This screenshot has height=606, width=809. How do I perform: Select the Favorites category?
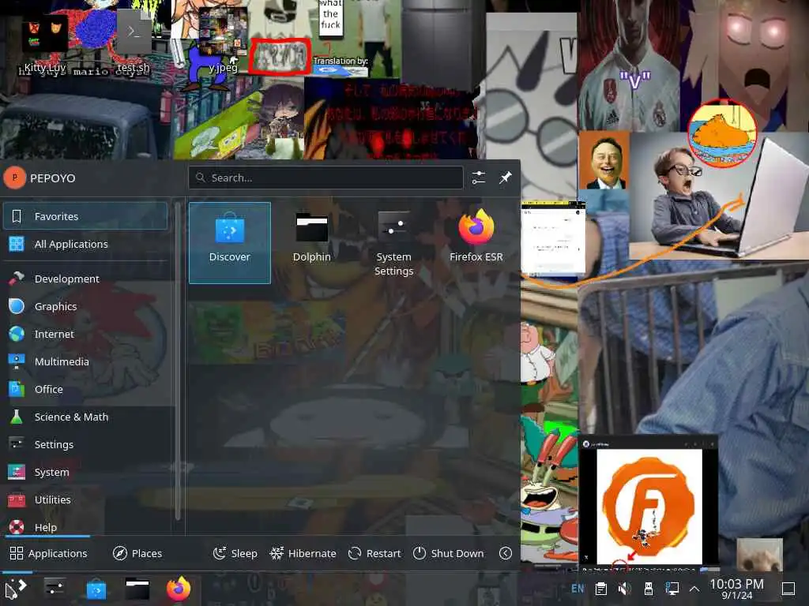(85, 216)
